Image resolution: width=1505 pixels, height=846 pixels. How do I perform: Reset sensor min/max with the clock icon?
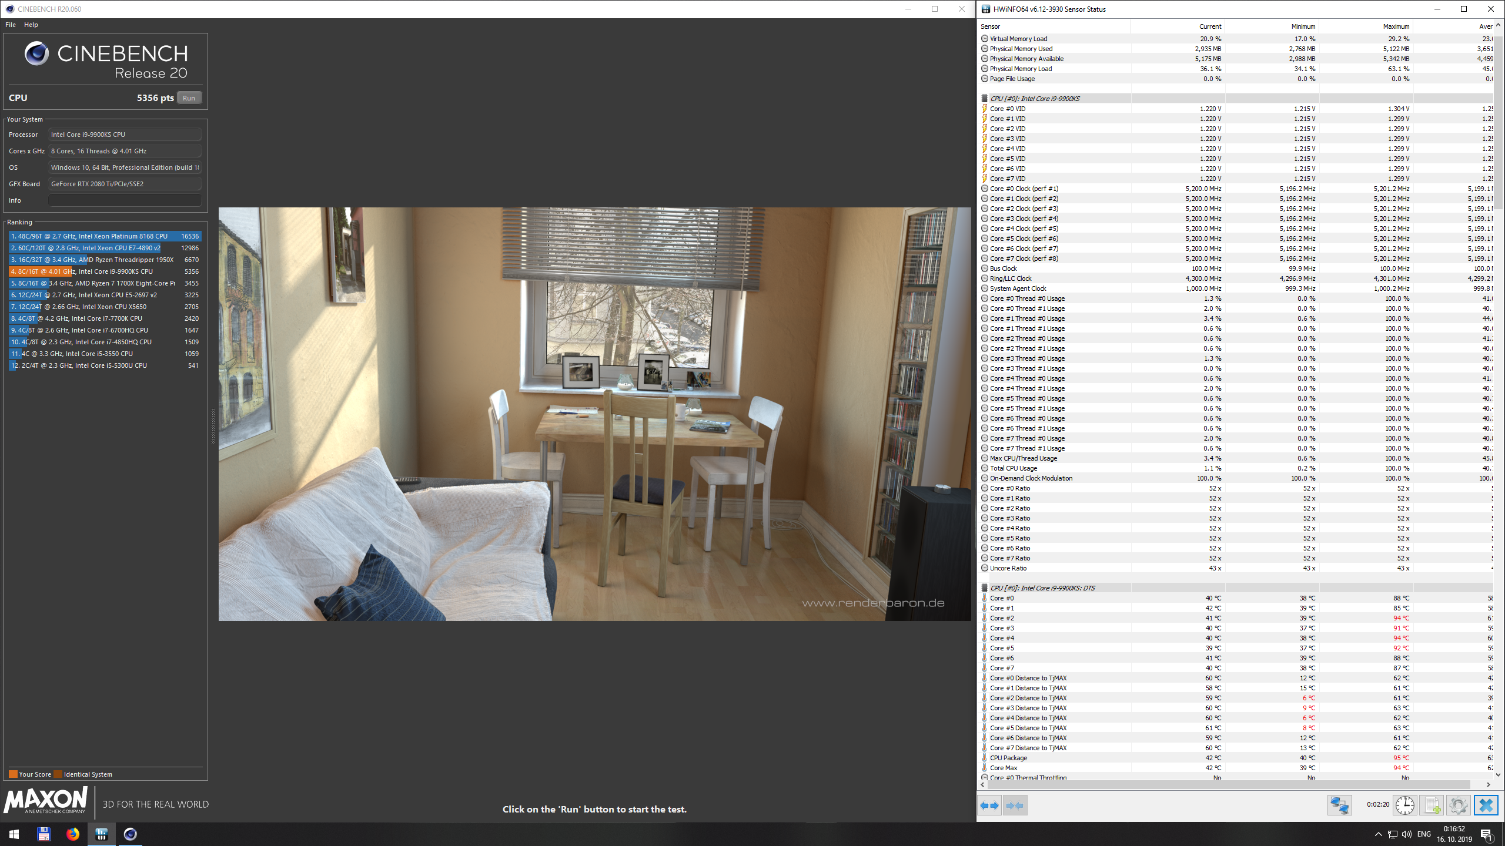1405,805
